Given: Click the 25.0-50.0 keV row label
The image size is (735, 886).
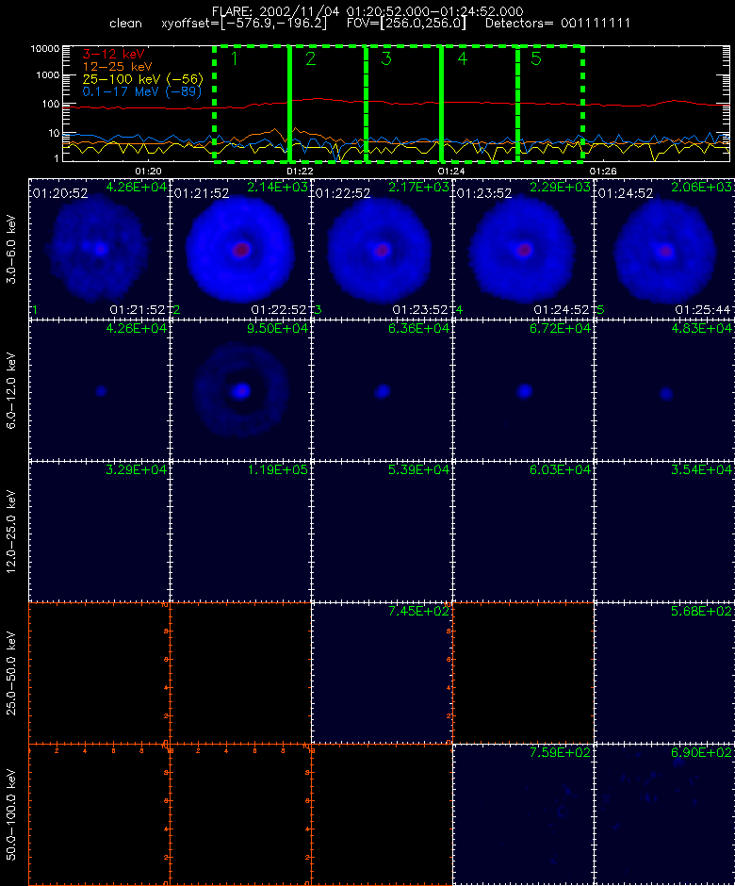Looking at the screenshot, I should tap(10, 673).
